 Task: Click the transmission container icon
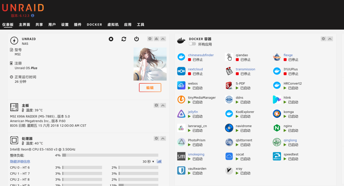click(229, 71)
